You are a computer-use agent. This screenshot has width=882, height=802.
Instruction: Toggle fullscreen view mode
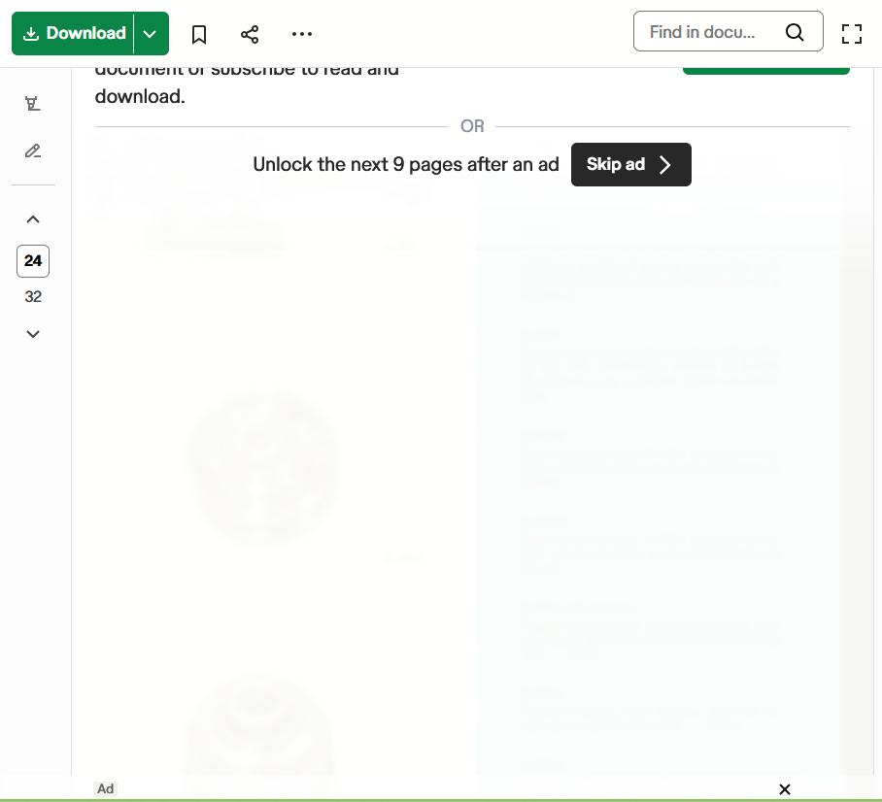tap(852, 34)
